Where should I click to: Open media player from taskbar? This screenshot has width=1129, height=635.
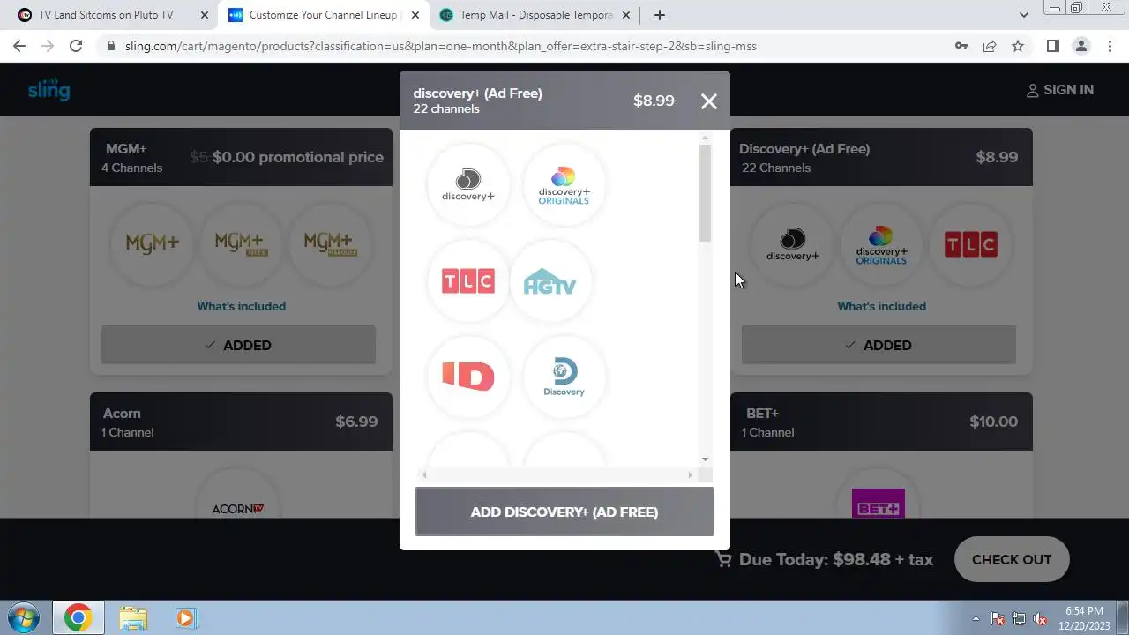(186, 618)
